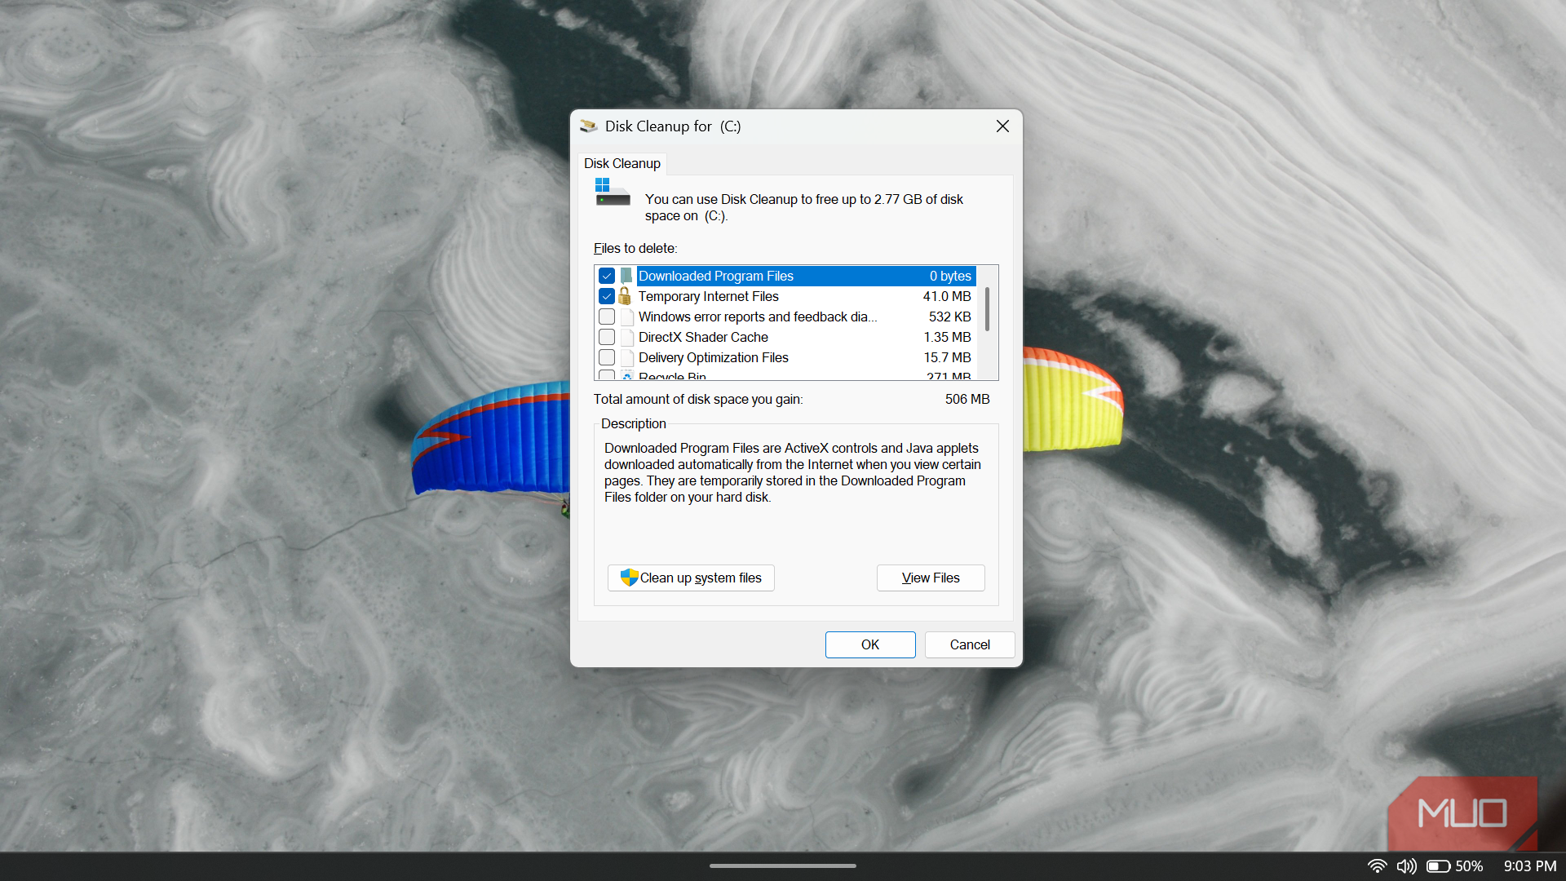
Task: Select the Downloaded Program Files row text
Action: (x=716, y=276)
